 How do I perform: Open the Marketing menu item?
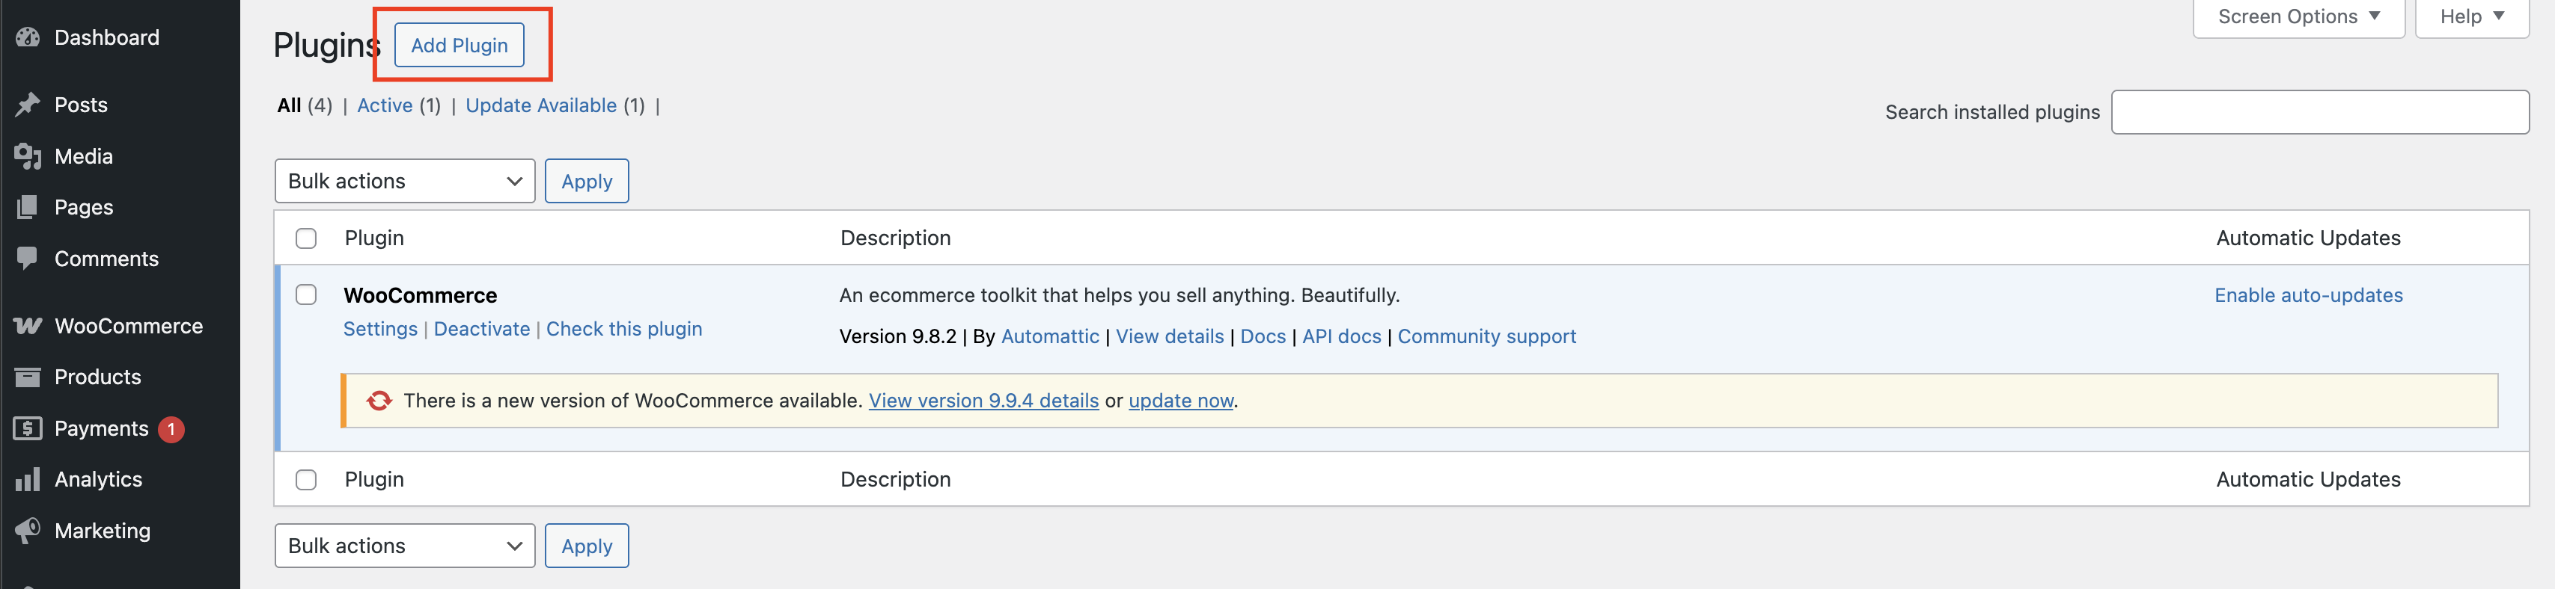(103, 531)
